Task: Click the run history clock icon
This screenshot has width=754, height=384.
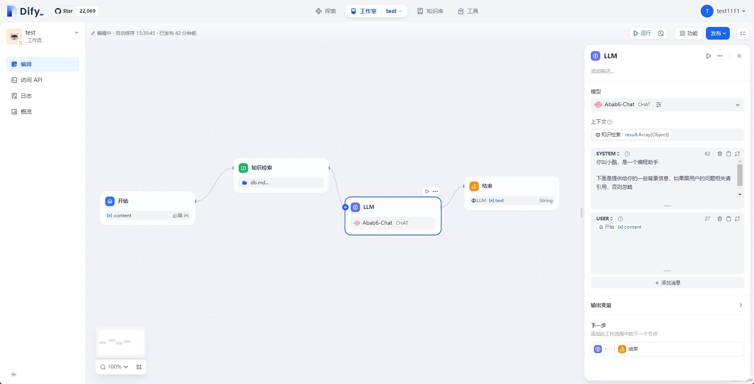Action: coord(661,33)
